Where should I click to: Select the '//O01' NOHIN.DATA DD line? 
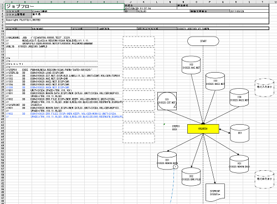(x=63, y=93)
